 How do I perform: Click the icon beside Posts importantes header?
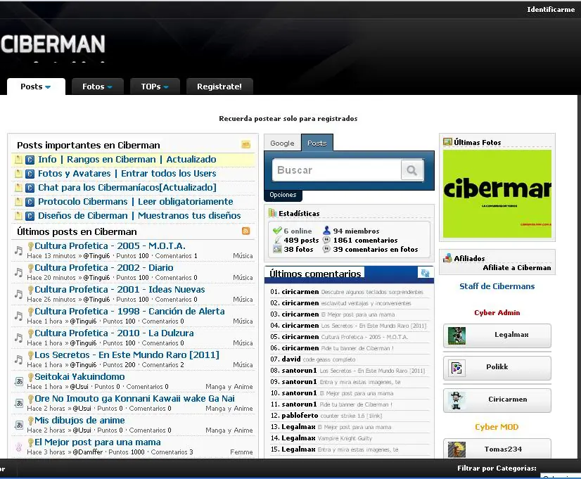[245, 144]
